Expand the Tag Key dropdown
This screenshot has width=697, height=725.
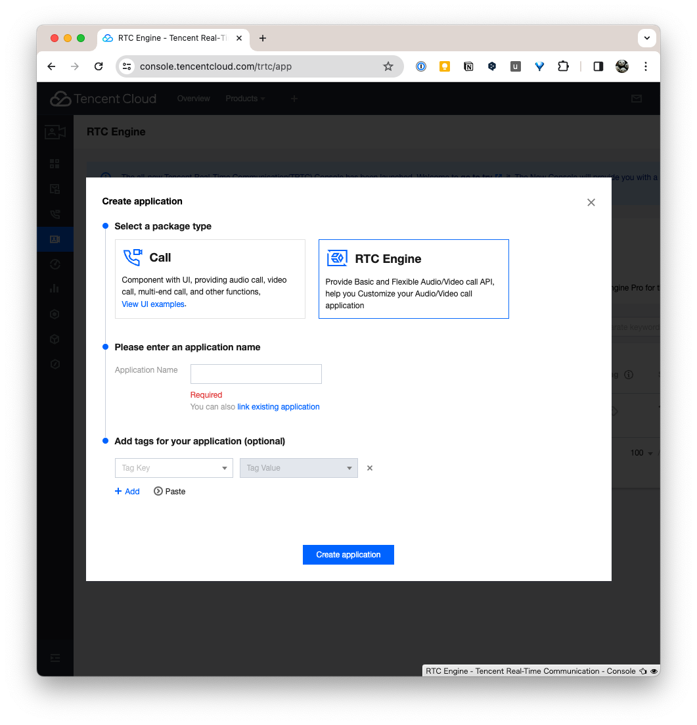point(174,468)
